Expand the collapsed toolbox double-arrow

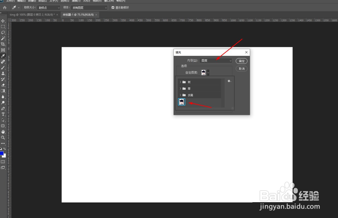(x=1, y=13)
